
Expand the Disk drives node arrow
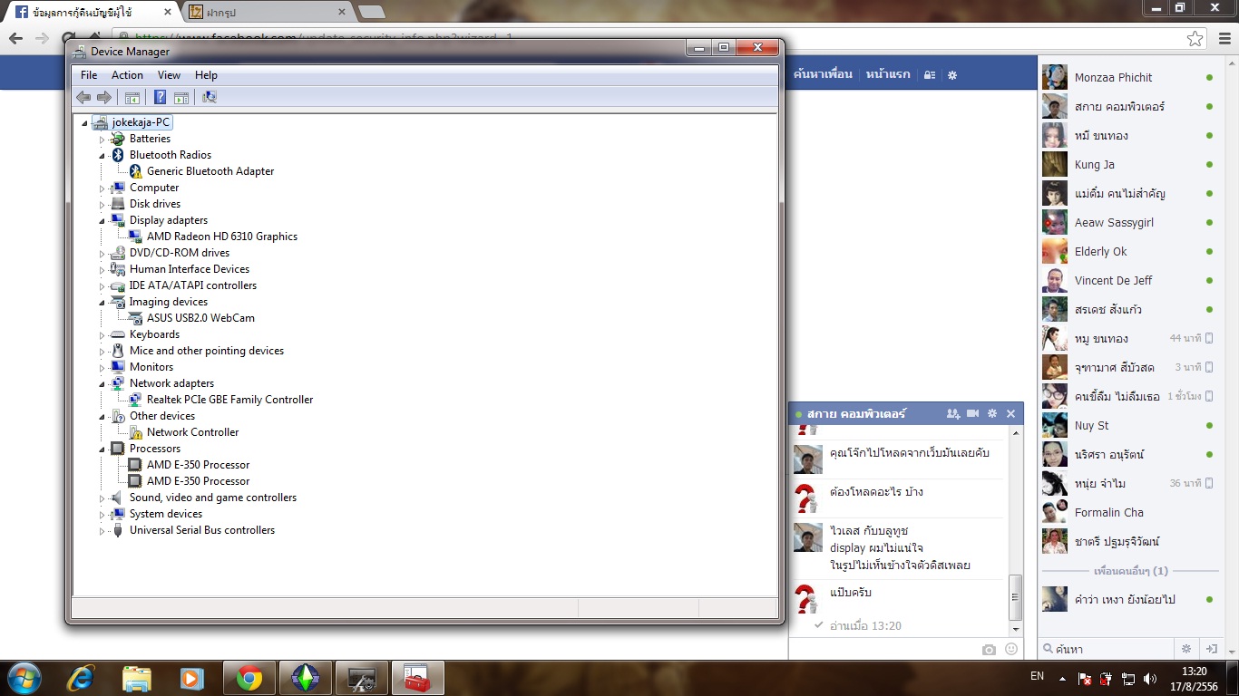(102, 205)
